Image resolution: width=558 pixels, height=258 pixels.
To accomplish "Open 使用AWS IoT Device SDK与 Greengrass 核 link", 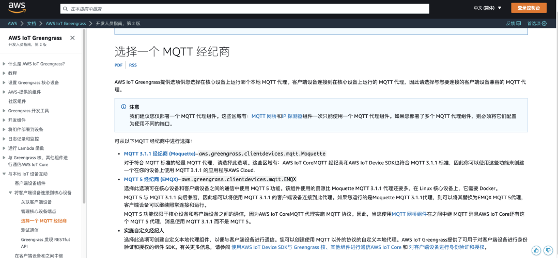I will click(x=316, y=247).
